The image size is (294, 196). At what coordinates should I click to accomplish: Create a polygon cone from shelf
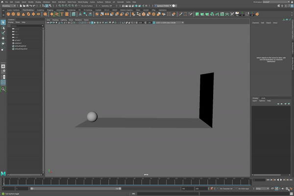pos(23,14)
